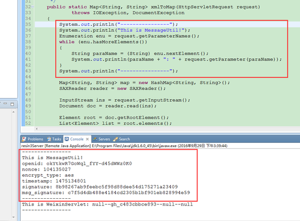Image resolution: width=300 pixels, height=221 pixels.
Task: Click left arrow of editor horizontal scrollbar
Action: (37, 129)
